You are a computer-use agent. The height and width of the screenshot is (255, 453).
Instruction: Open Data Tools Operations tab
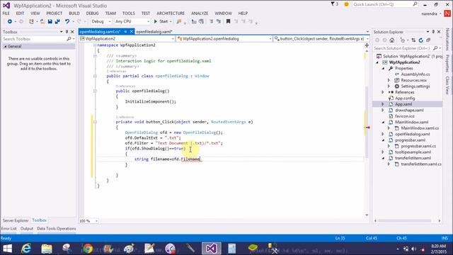(57, 228)
